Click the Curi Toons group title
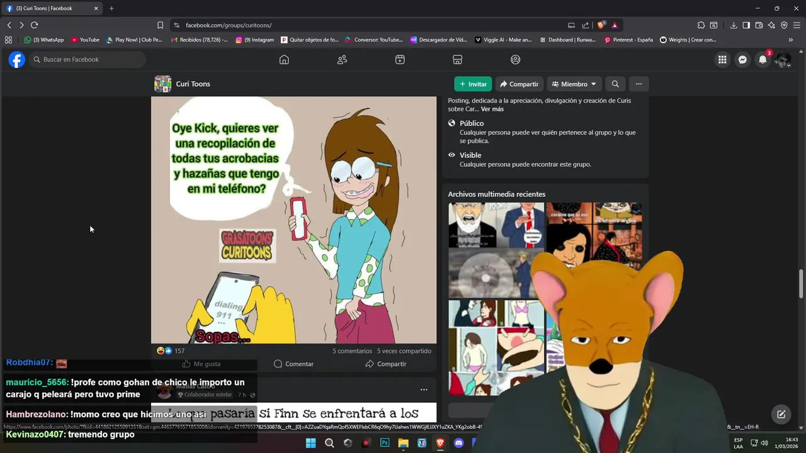Image resolution: width=806 pixels, height=453 pixels. coord(193,84)
